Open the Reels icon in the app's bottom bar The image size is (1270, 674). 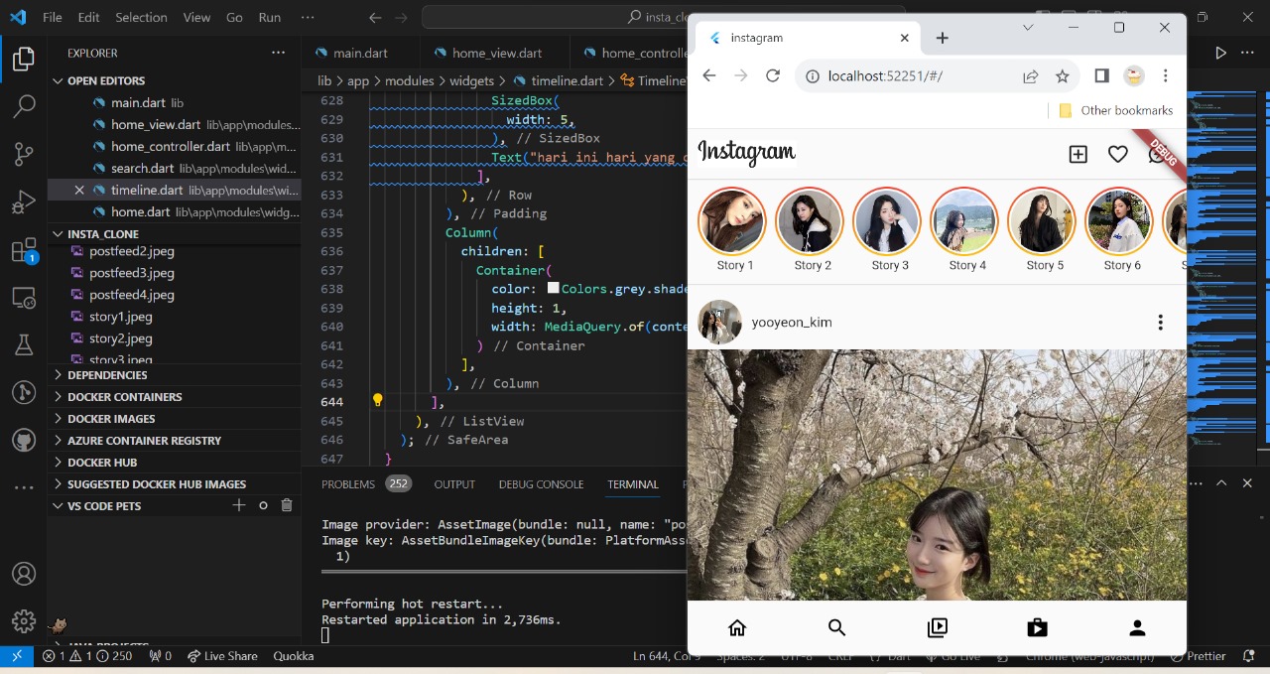point(937,627)
